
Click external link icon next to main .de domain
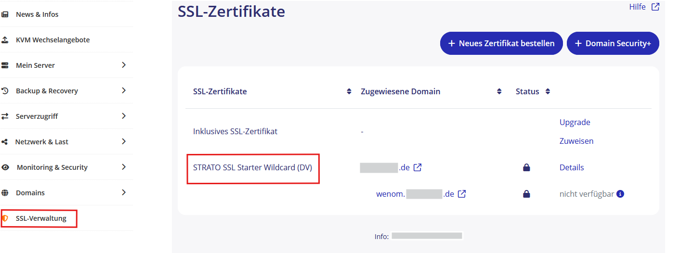coord(418,167)
